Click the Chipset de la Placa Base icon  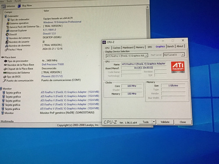click(5, 69)
